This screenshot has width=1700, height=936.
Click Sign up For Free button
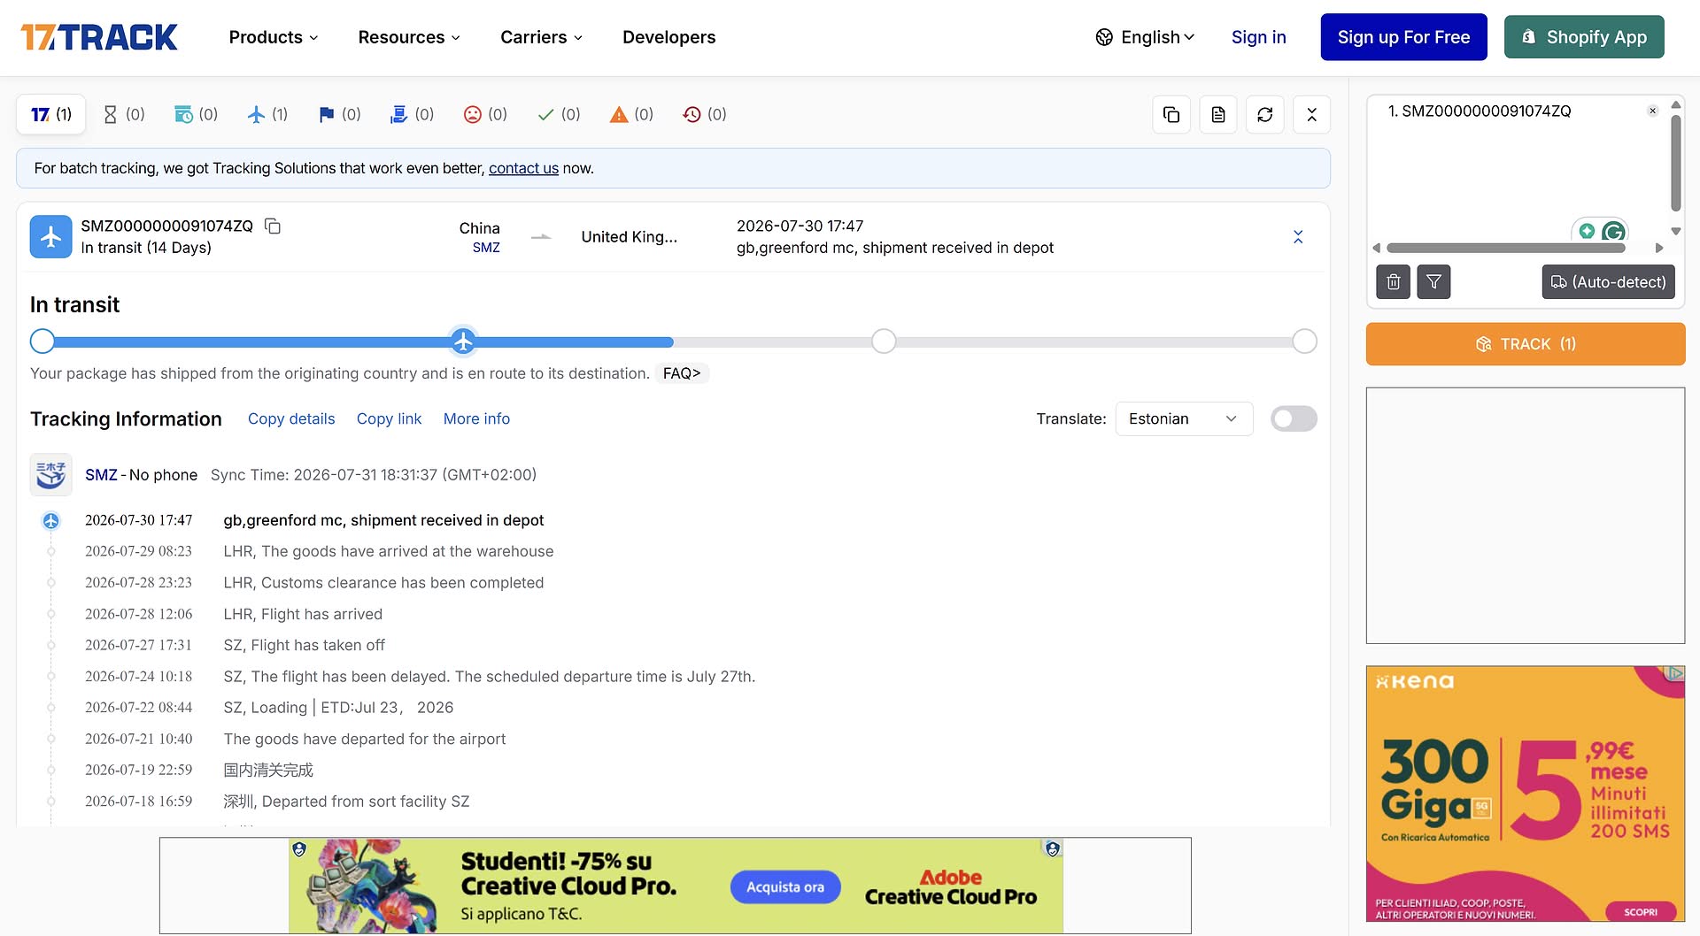1403,37
